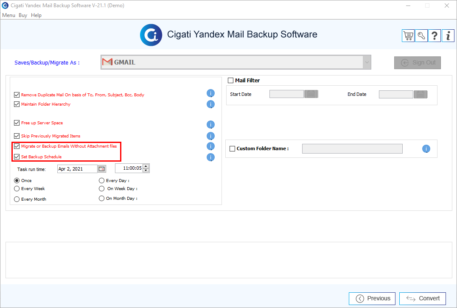The height and width of the screenshot is (308, 457).
Task: Click the key activation icon
Action: click(421, 36)
